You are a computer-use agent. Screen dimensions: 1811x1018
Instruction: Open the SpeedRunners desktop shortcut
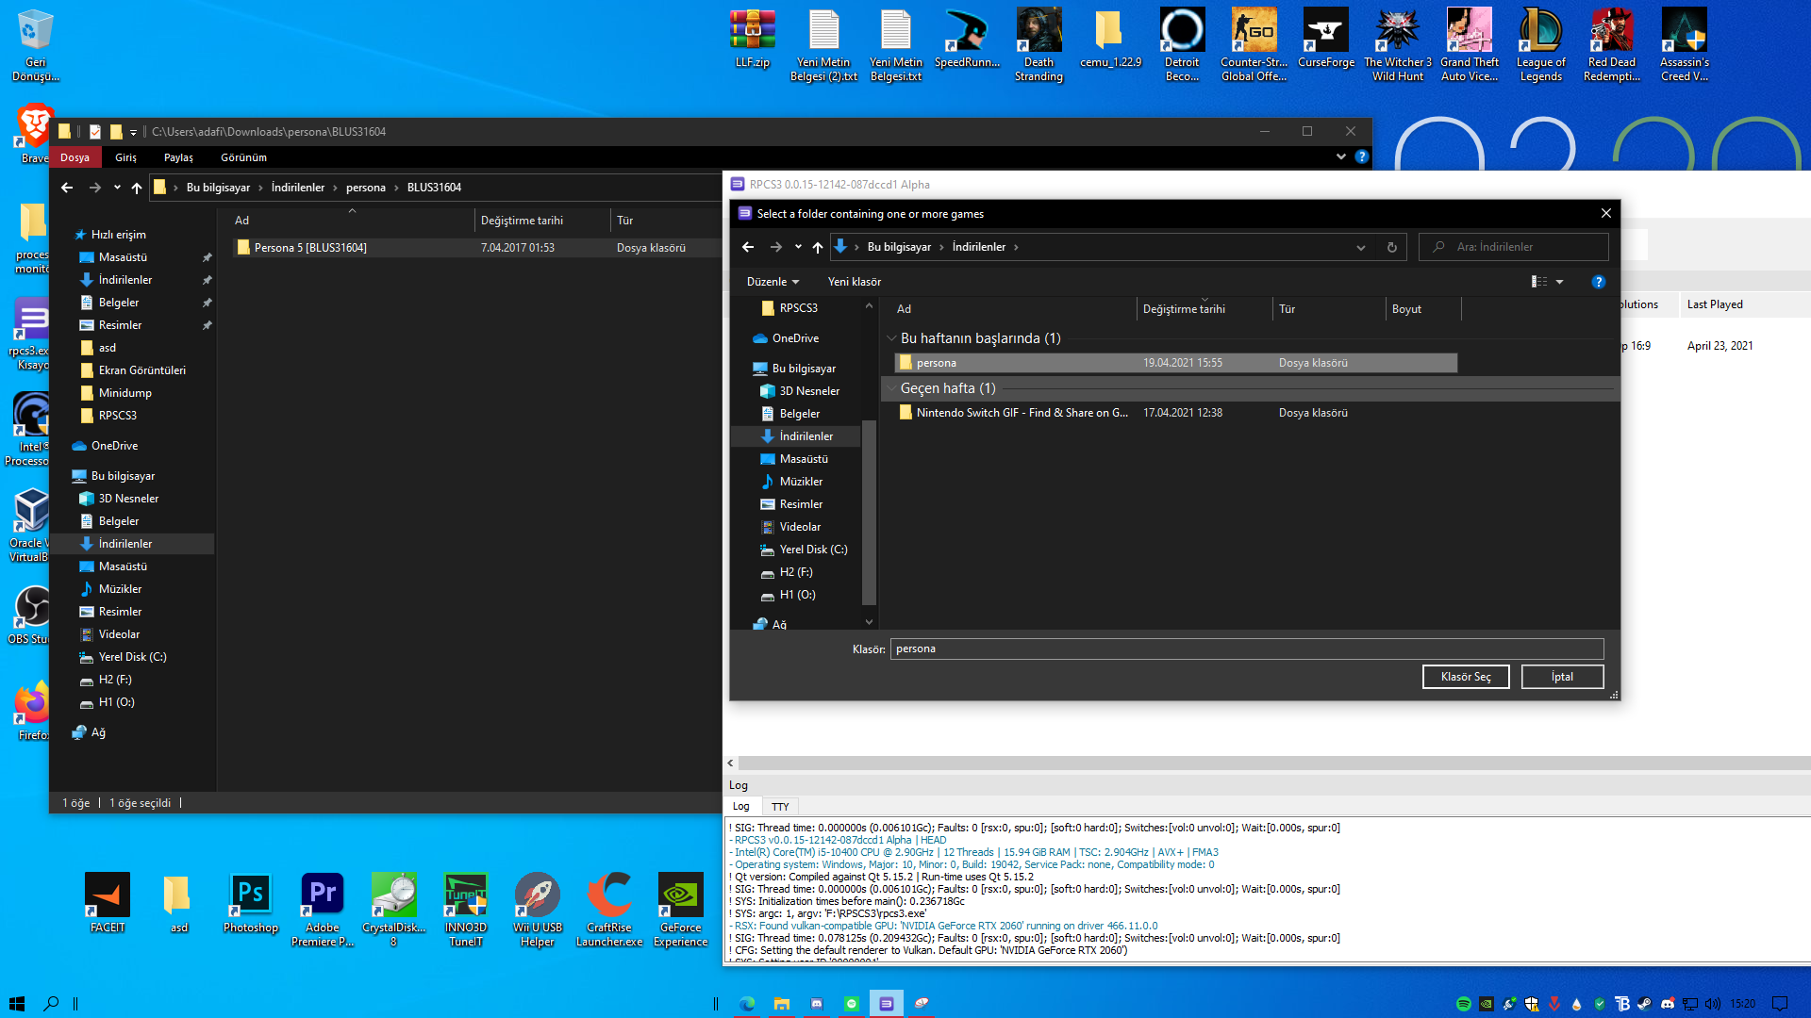[967, 40]
